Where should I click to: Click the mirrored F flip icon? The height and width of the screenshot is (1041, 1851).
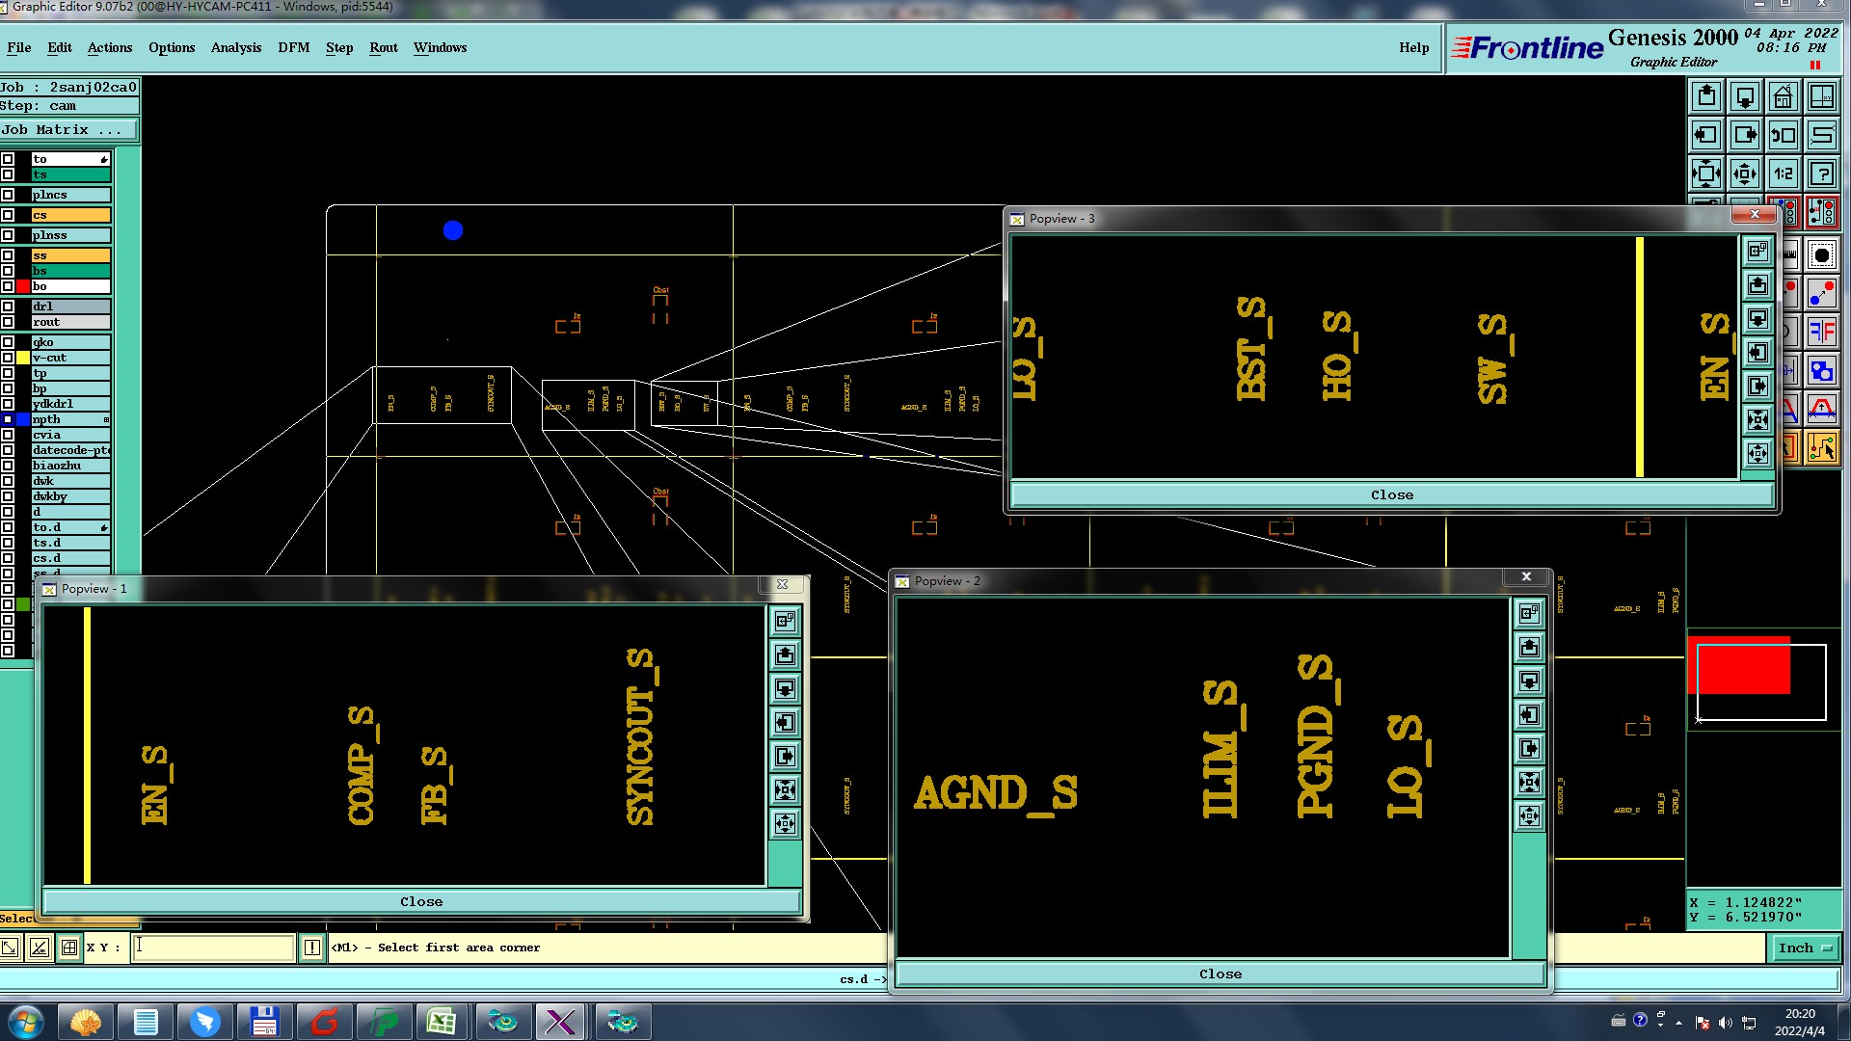coord(1822,333)
